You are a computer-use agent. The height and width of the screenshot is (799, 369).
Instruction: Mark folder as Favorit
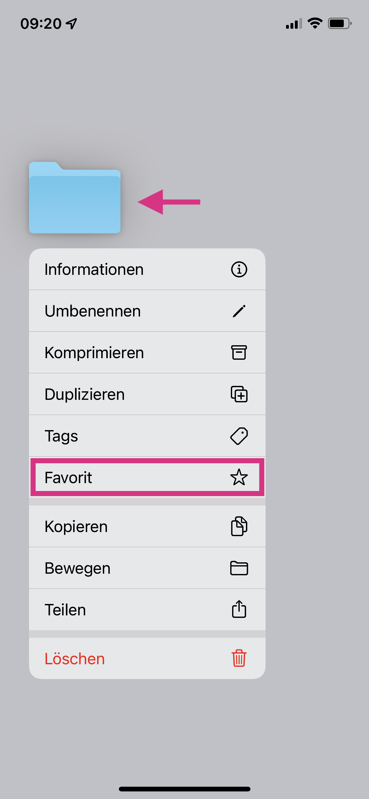[x=68, y=477]
